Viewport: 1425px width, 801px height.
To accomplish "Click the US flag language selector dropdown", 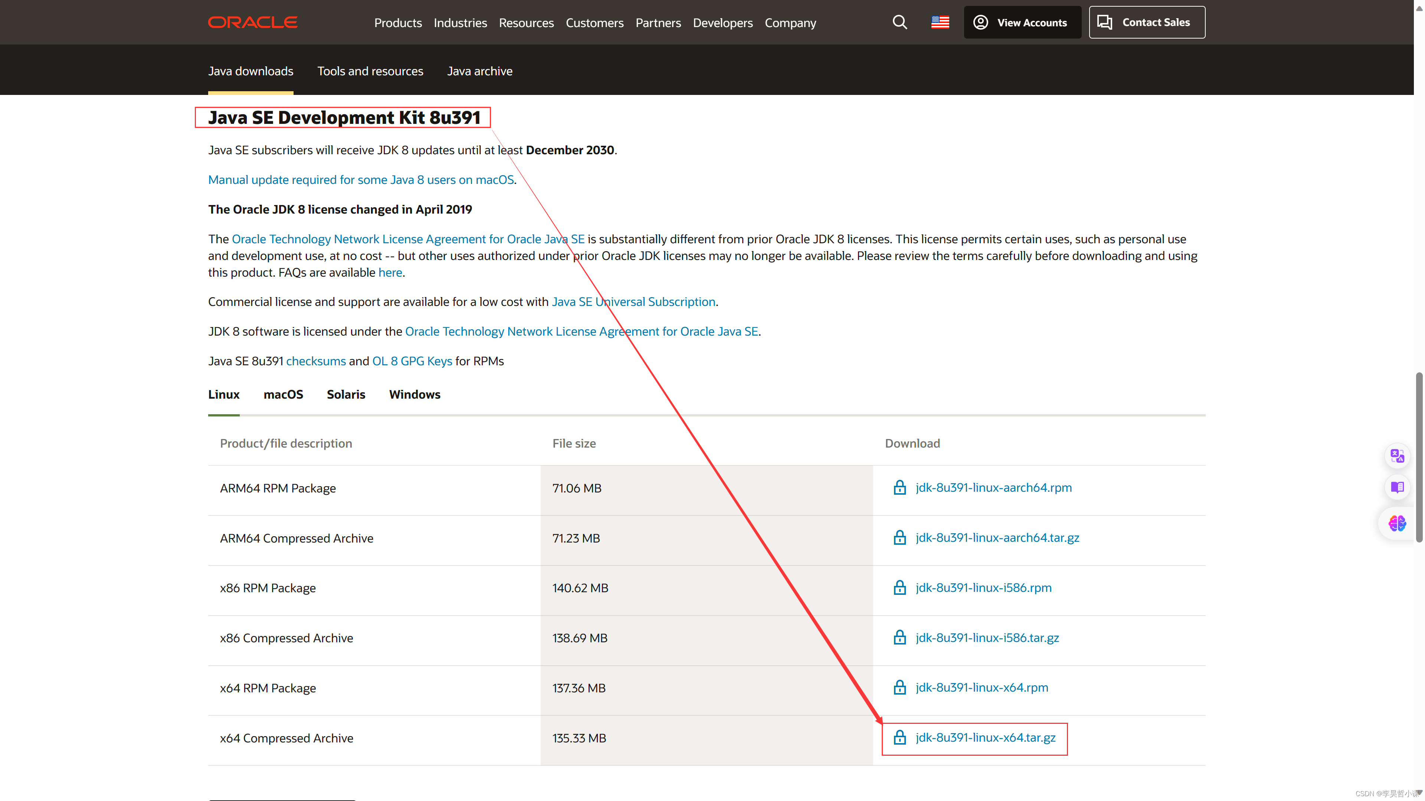I will coord(940,22).
